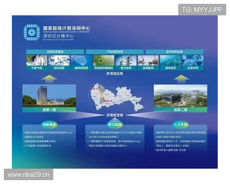Select the 深圳云计算中心 subtitle

point(58,36)
